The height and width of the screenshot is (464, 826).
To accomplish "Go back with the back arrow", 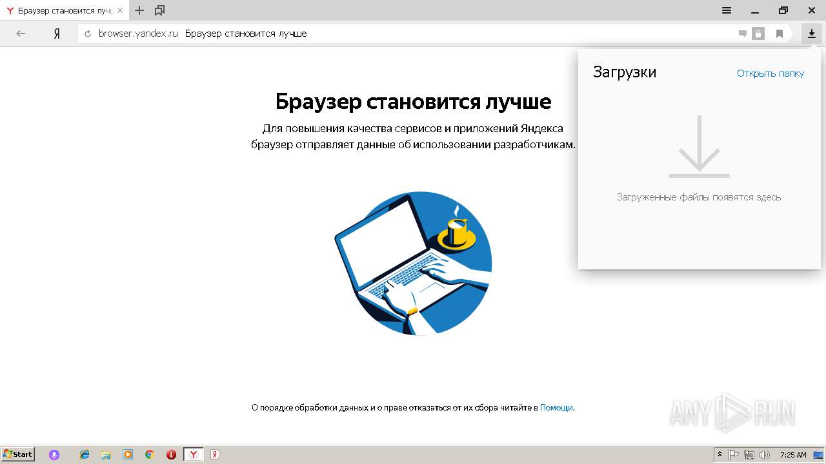I will [21, 34].
